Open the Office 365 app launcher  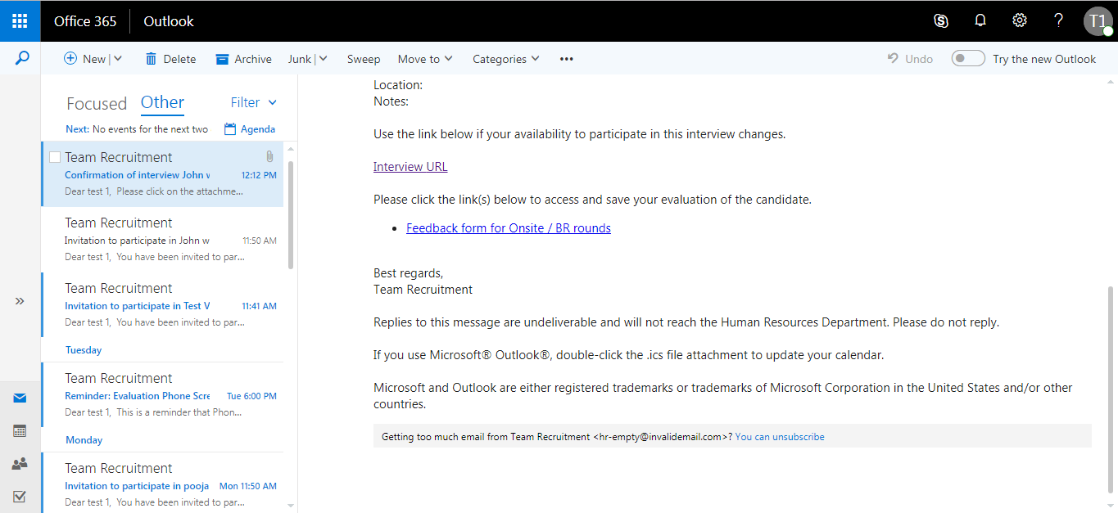(x=20, y=20)
